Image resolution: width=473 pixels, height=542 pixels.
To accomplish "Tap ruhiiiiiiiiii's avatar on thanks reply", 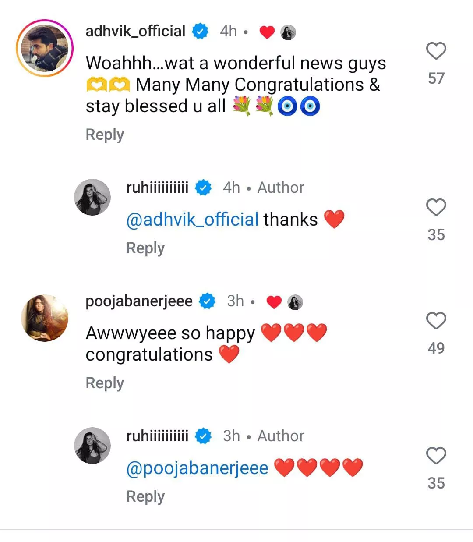I will coord(92,197).
